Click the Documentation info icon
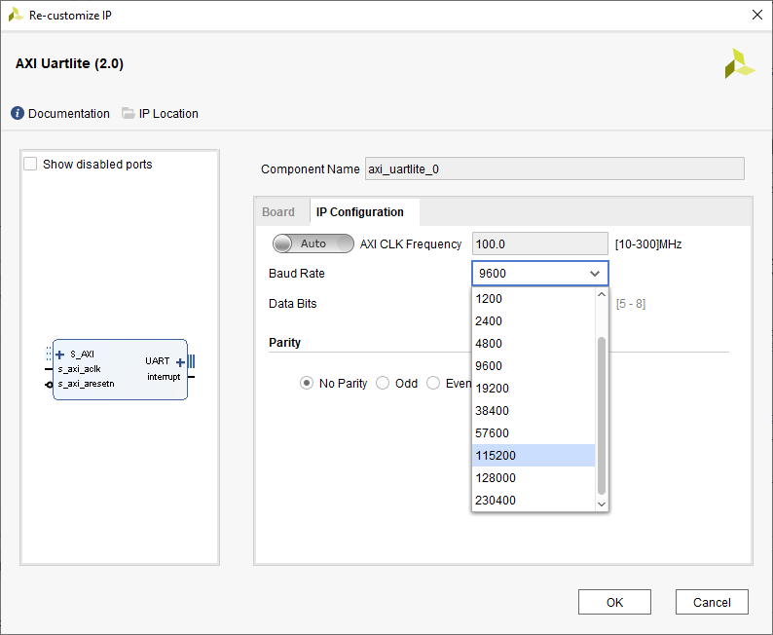773x635 pixels. pos(18,114)
